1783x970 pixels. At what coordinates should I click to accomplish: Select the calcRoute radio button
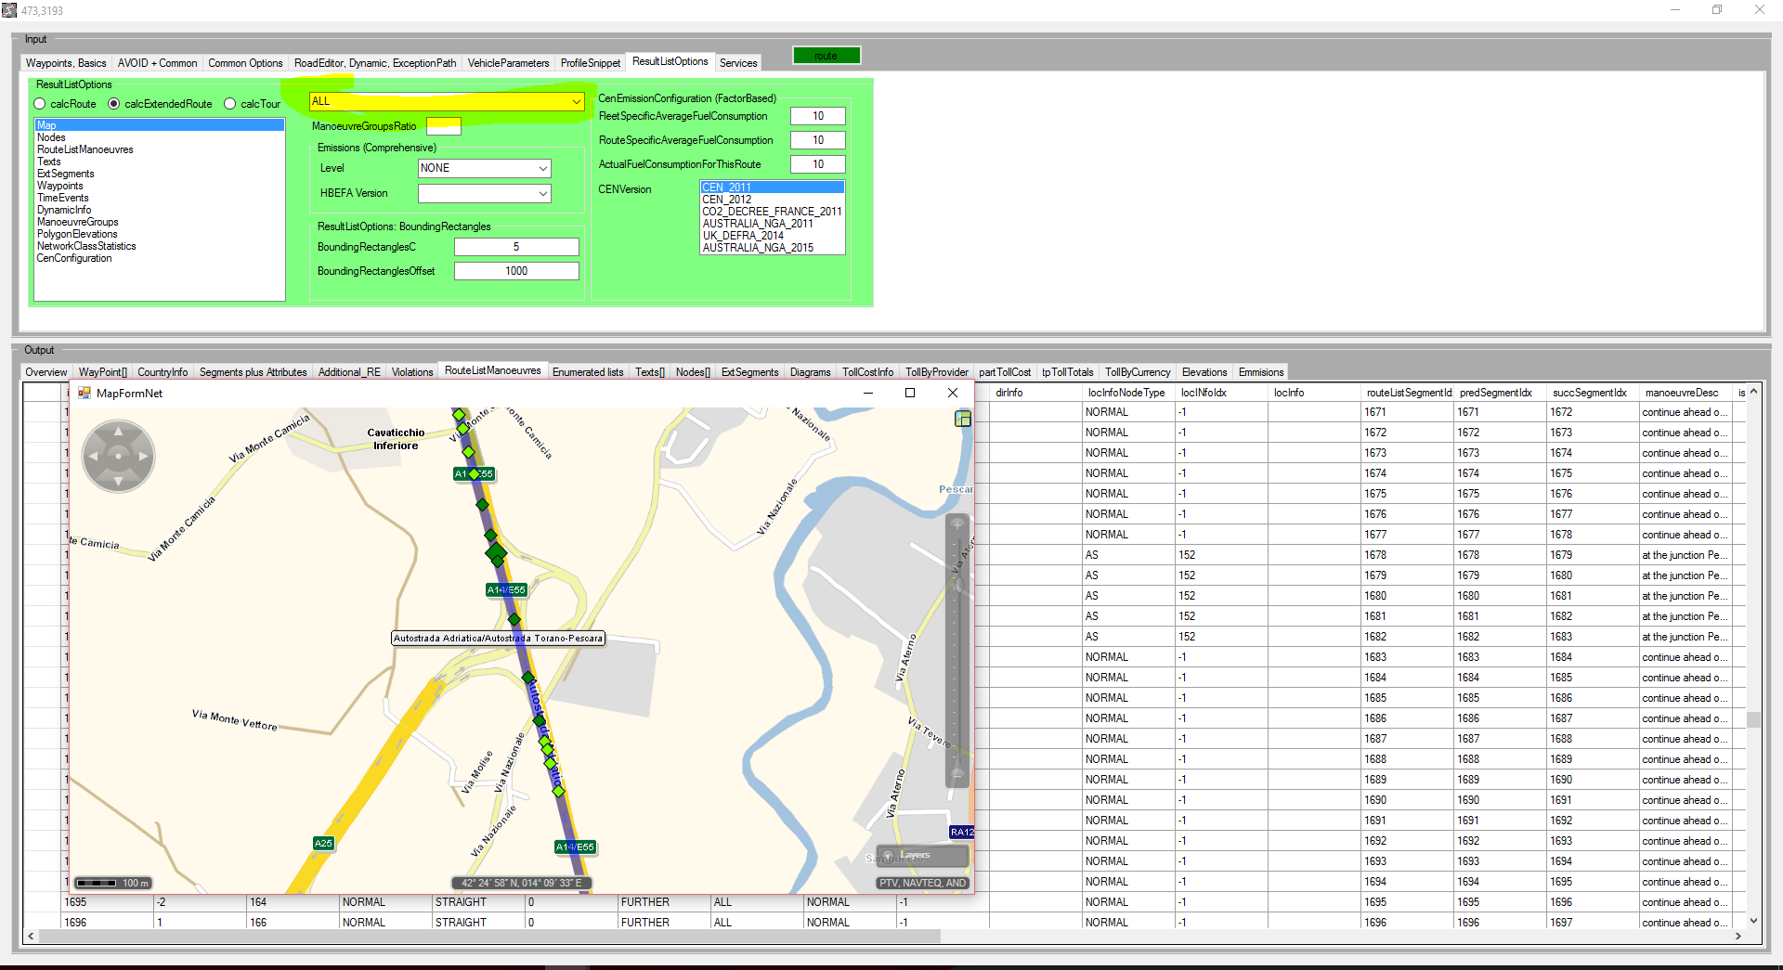pyautogui.click(x=40, y=104)
